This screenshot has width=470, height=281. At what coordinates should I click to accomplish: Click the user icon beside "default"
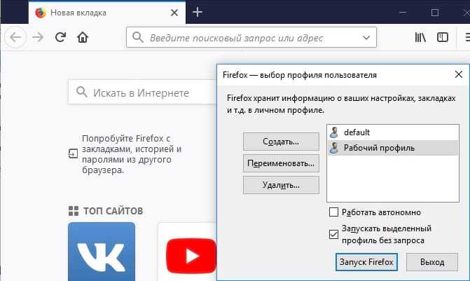point(334,132)
